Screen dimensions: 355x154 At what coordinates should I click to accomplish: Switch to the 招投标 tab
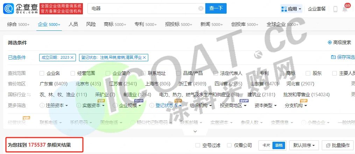click(x=178, y=24)
